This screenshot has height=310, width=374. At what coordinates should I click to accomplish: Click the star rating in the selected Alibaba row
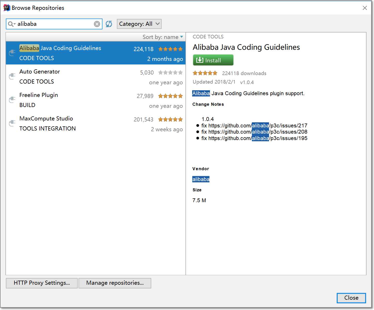pyautogui.click(x=170, y=49)
